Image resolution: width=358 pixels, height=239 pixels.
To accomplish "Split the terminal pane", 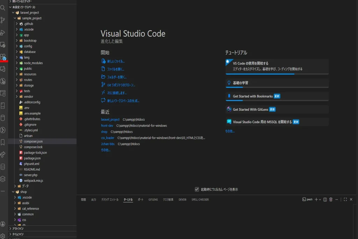I will coord(325,199).
